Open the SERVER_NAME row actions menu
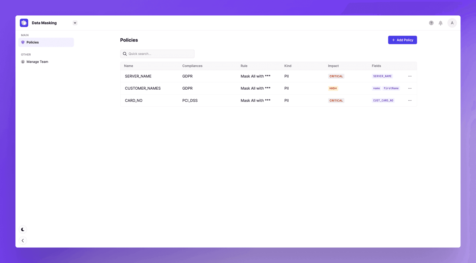Screen dimensions: 476x263 point(410,76)
